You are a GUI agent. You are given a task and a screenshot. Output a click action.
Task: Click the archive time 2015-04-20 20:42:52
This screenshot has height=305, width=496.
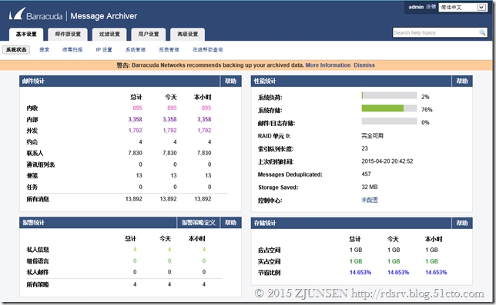pos(387,161)
